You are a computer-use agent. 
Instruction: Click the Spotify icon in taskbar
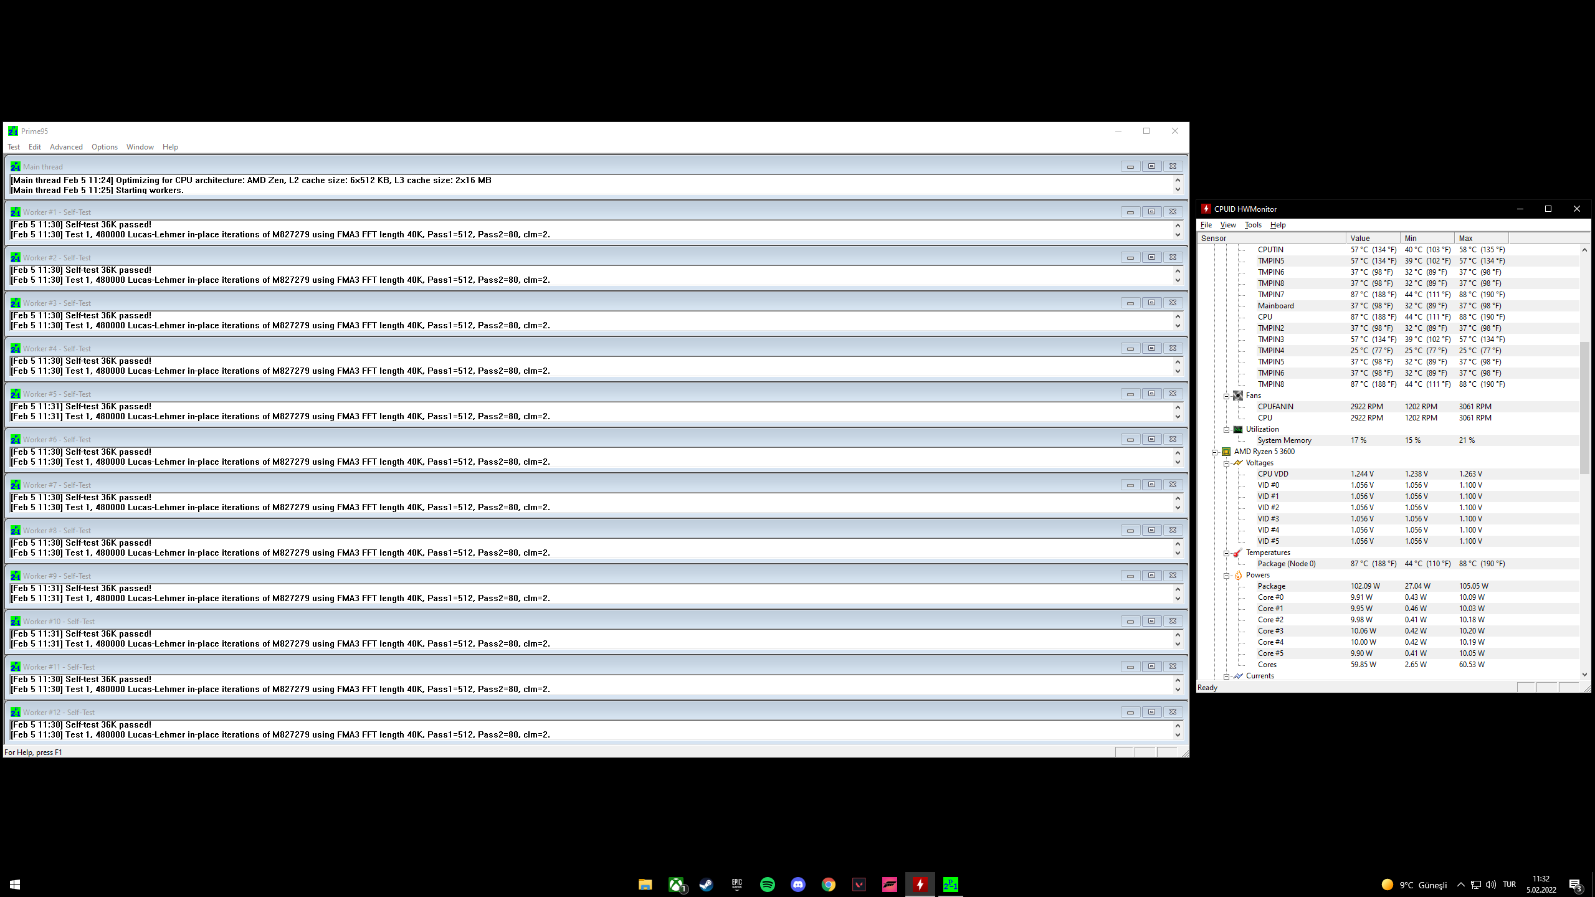coord(767,885)
